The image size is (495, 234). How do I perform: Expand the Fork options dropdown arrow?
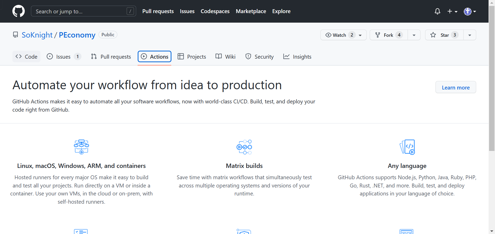(414, 35)
